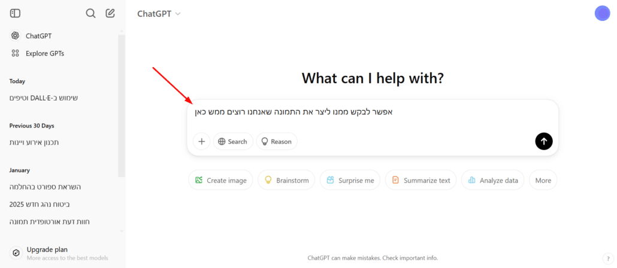This screenshot has width=617, height=268.
Task: Open the DALL·E chat under Today
Action: coord(44,98)
